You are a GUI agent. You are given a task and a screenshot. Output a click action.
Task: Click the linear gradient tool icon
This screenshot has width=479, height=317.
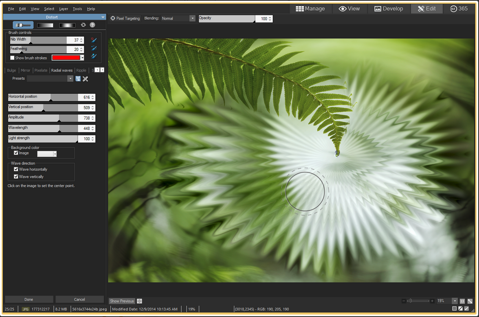[45, 25]
